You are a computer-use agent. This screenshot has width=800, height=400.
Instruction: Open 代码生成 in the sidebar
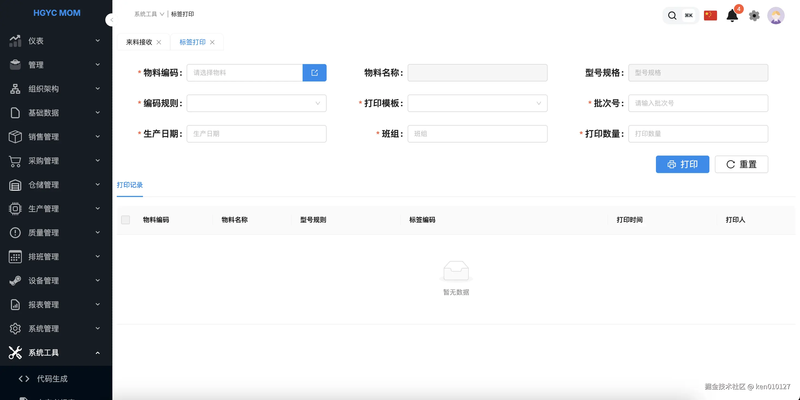click(x=52, y=378)
